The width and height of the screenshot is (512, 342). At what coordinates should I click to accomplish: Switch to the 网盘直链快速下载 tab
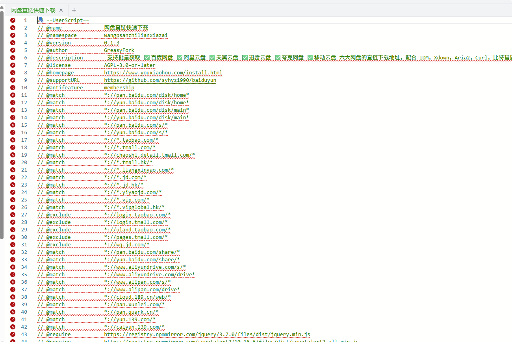(x=33, y=10)
